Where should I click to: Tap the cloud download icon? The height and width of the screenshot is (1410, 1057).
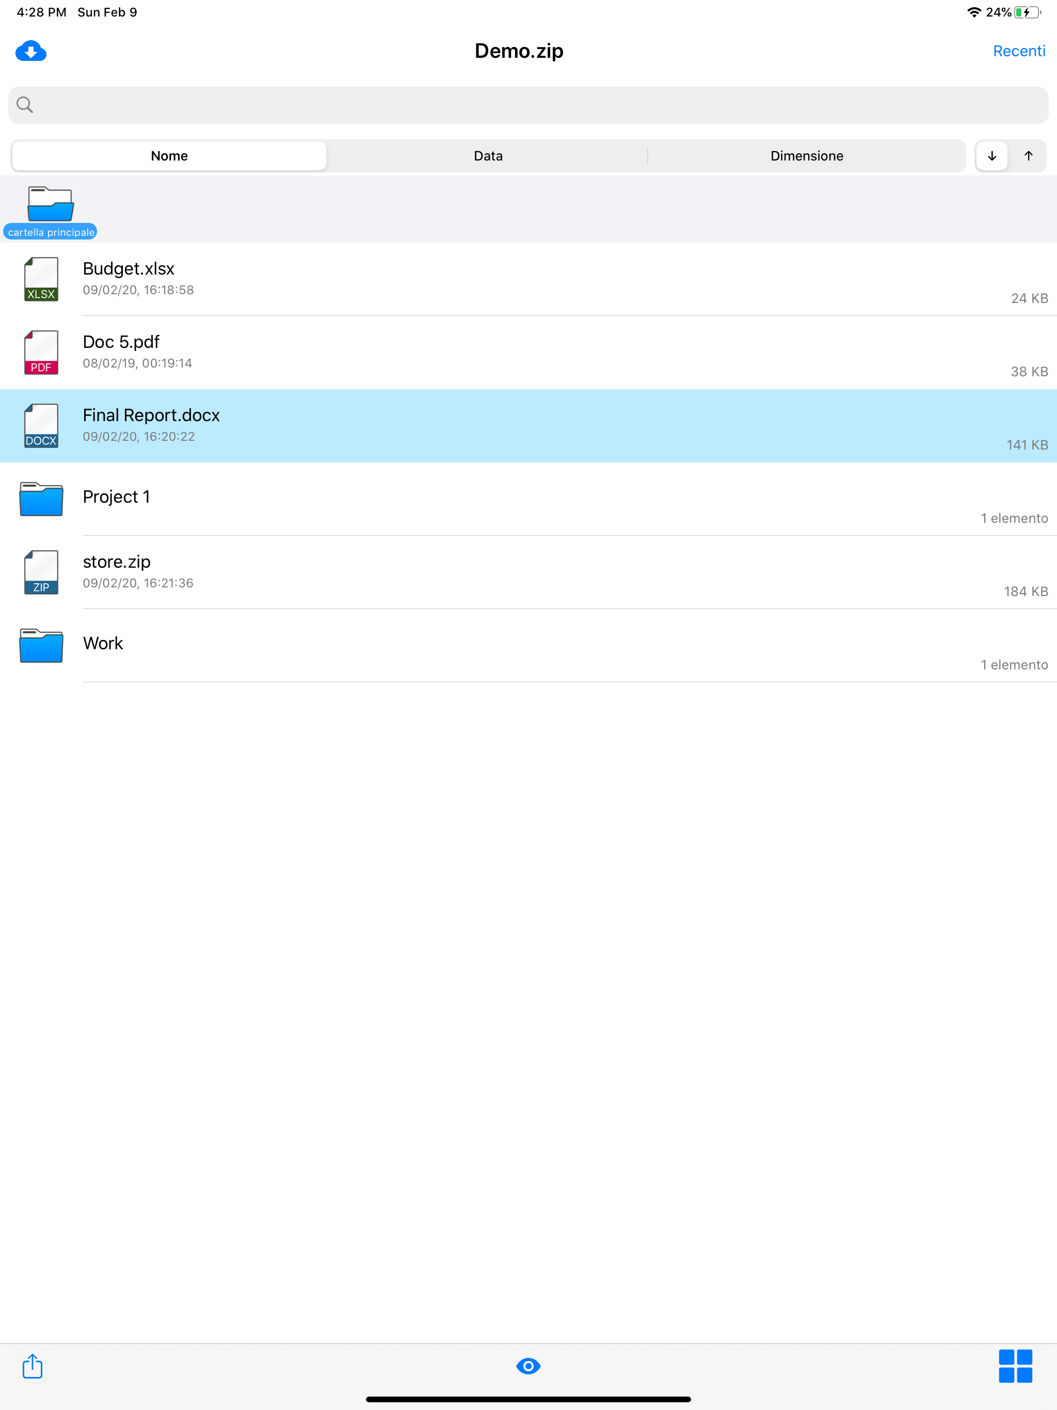30,51
